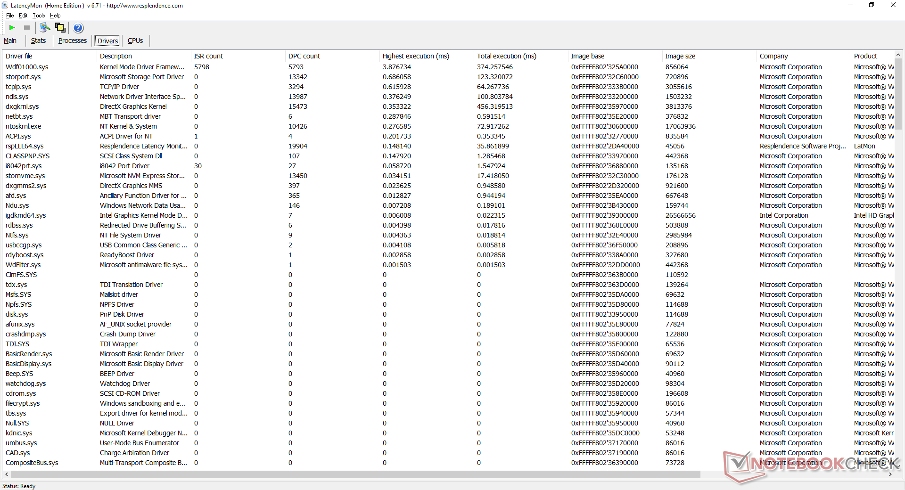Image resolution: width=905 pixels, height=490 pixels.
Task: Switch to the Main tab
Action: pos(10,41)
